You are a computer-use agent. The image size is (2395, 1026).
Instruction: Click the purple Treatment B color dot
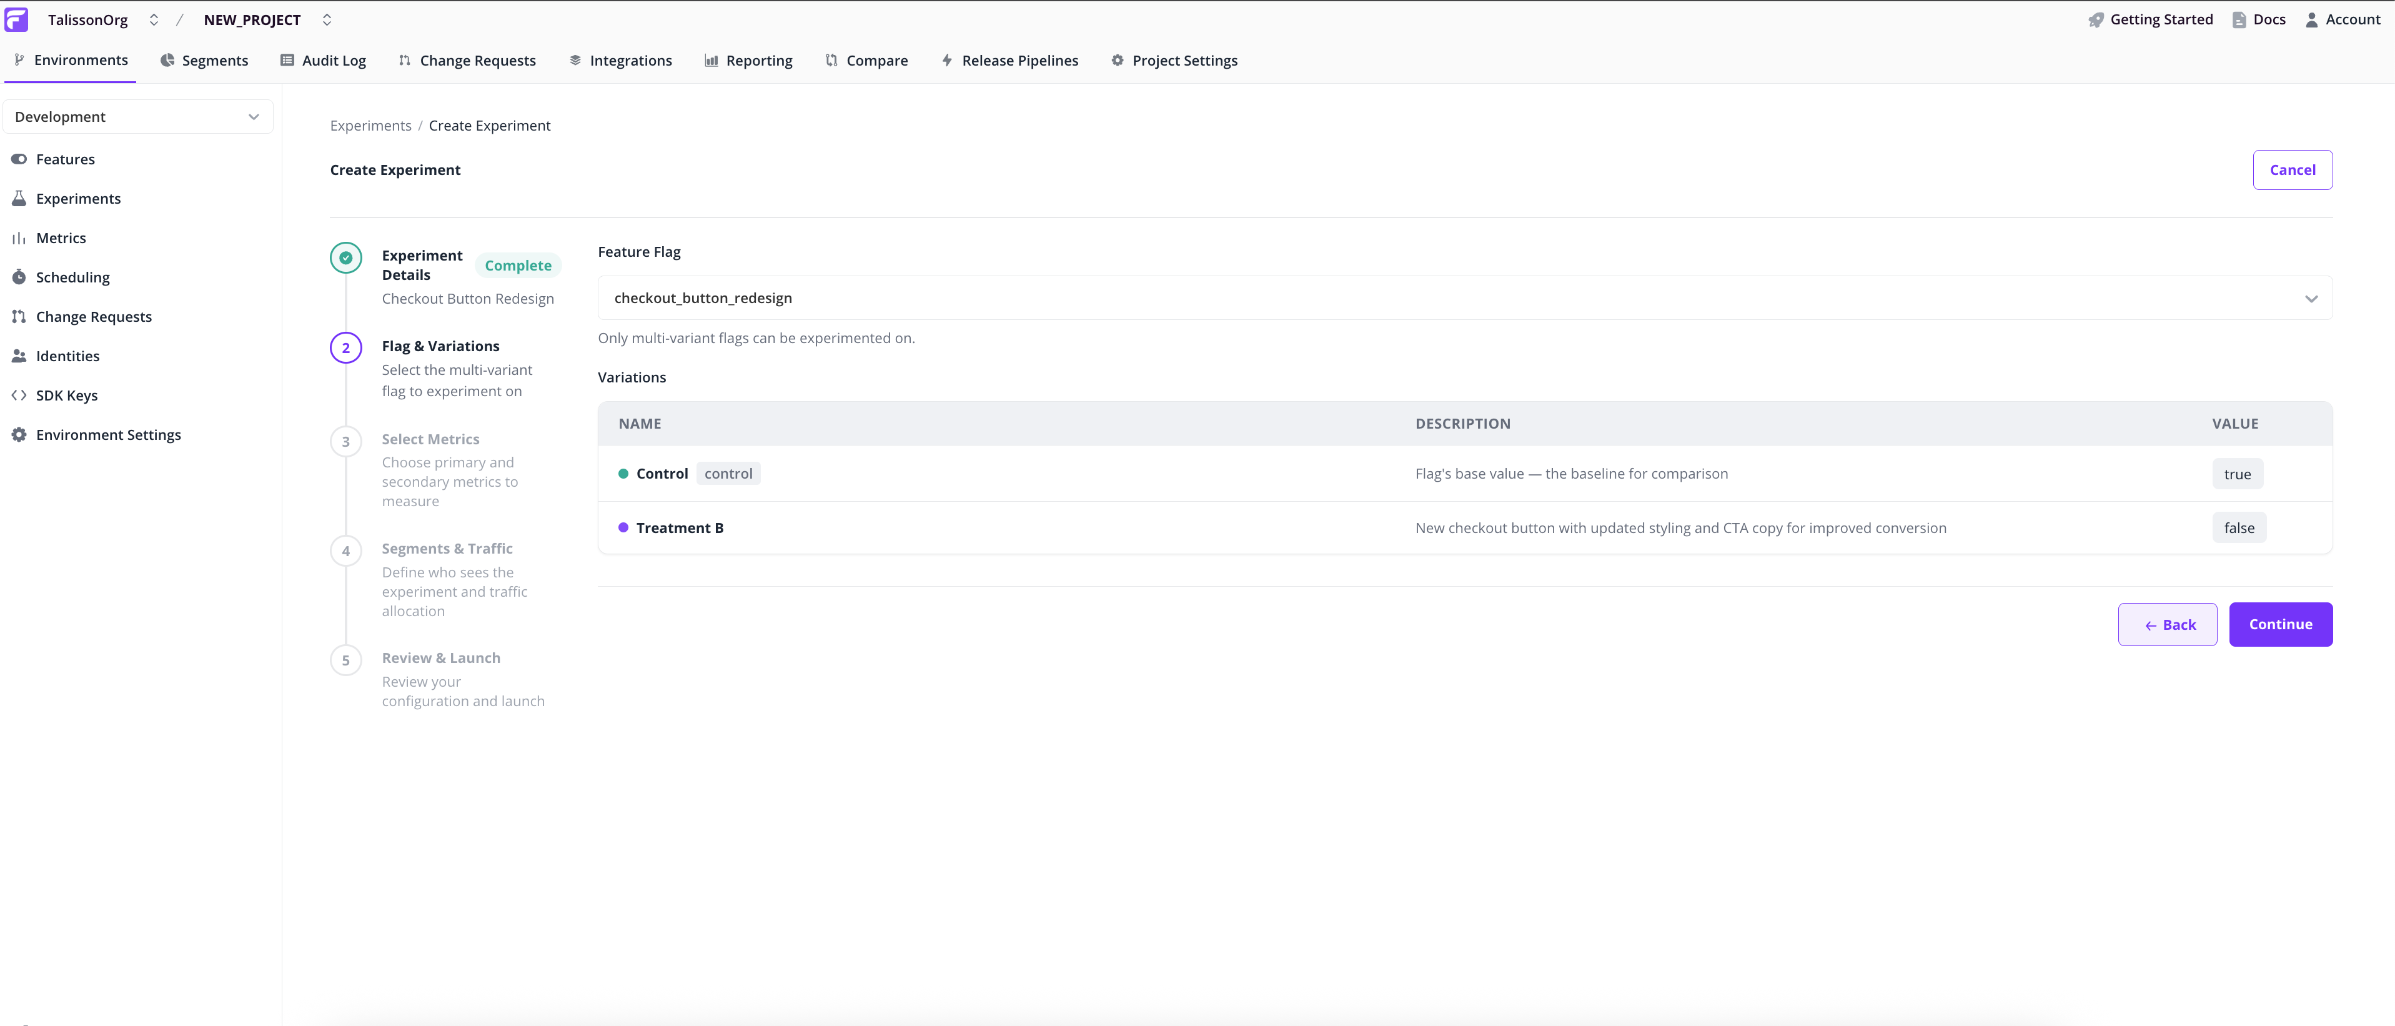623,527
